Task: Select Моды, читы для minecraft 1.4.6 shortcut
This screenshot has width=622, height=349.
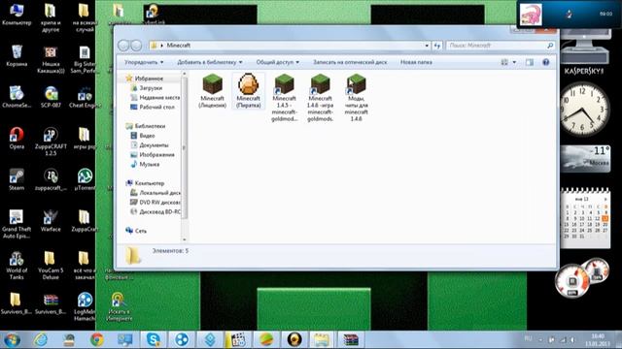Action: click(357, 97)
